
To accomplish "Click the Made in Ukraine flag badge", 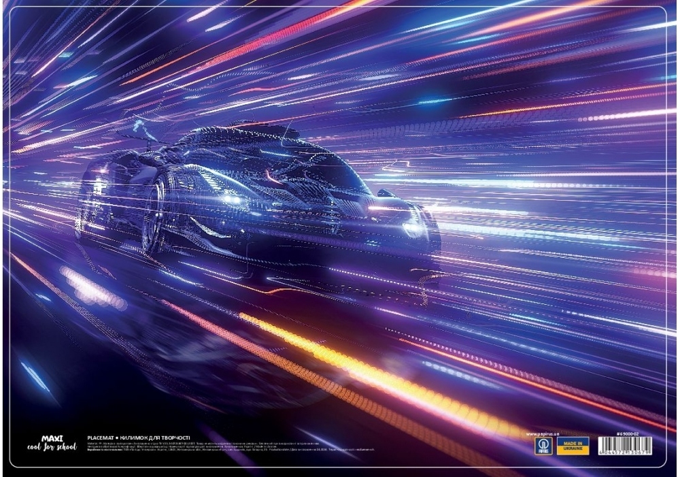I will click(573, 446).
